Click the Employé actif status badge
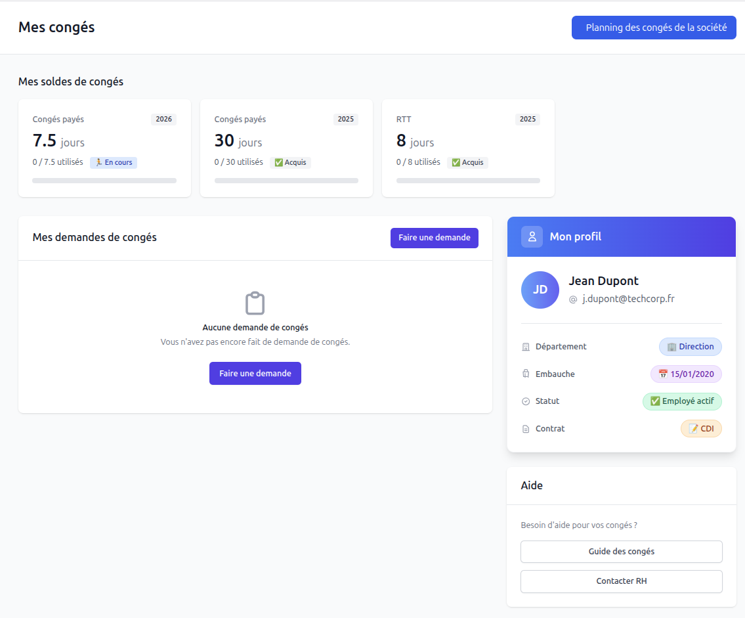 (x=682, y=401)
